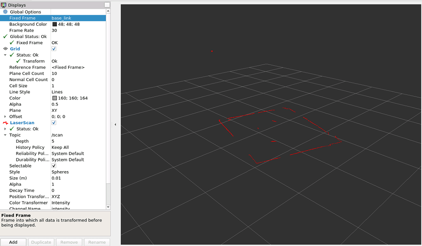Disable the Grid display checkbox
The image size is (422, 246).
54,49
